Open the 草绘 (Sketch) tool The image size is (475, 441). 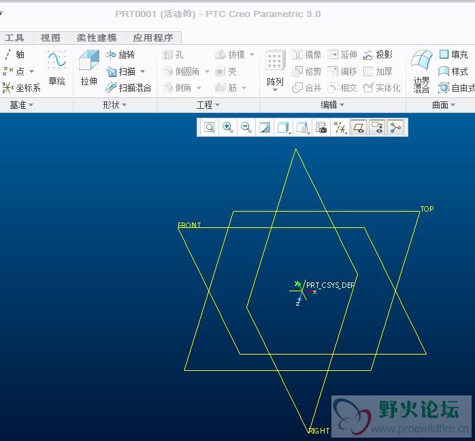coord(56,69)
